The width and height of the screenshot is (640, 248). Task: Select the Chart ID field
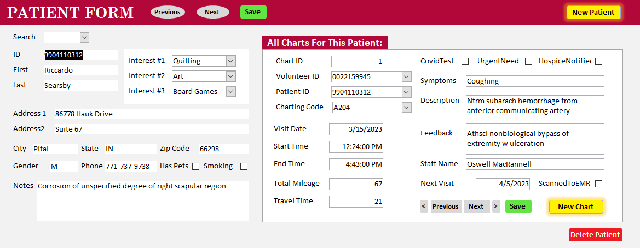357,62
